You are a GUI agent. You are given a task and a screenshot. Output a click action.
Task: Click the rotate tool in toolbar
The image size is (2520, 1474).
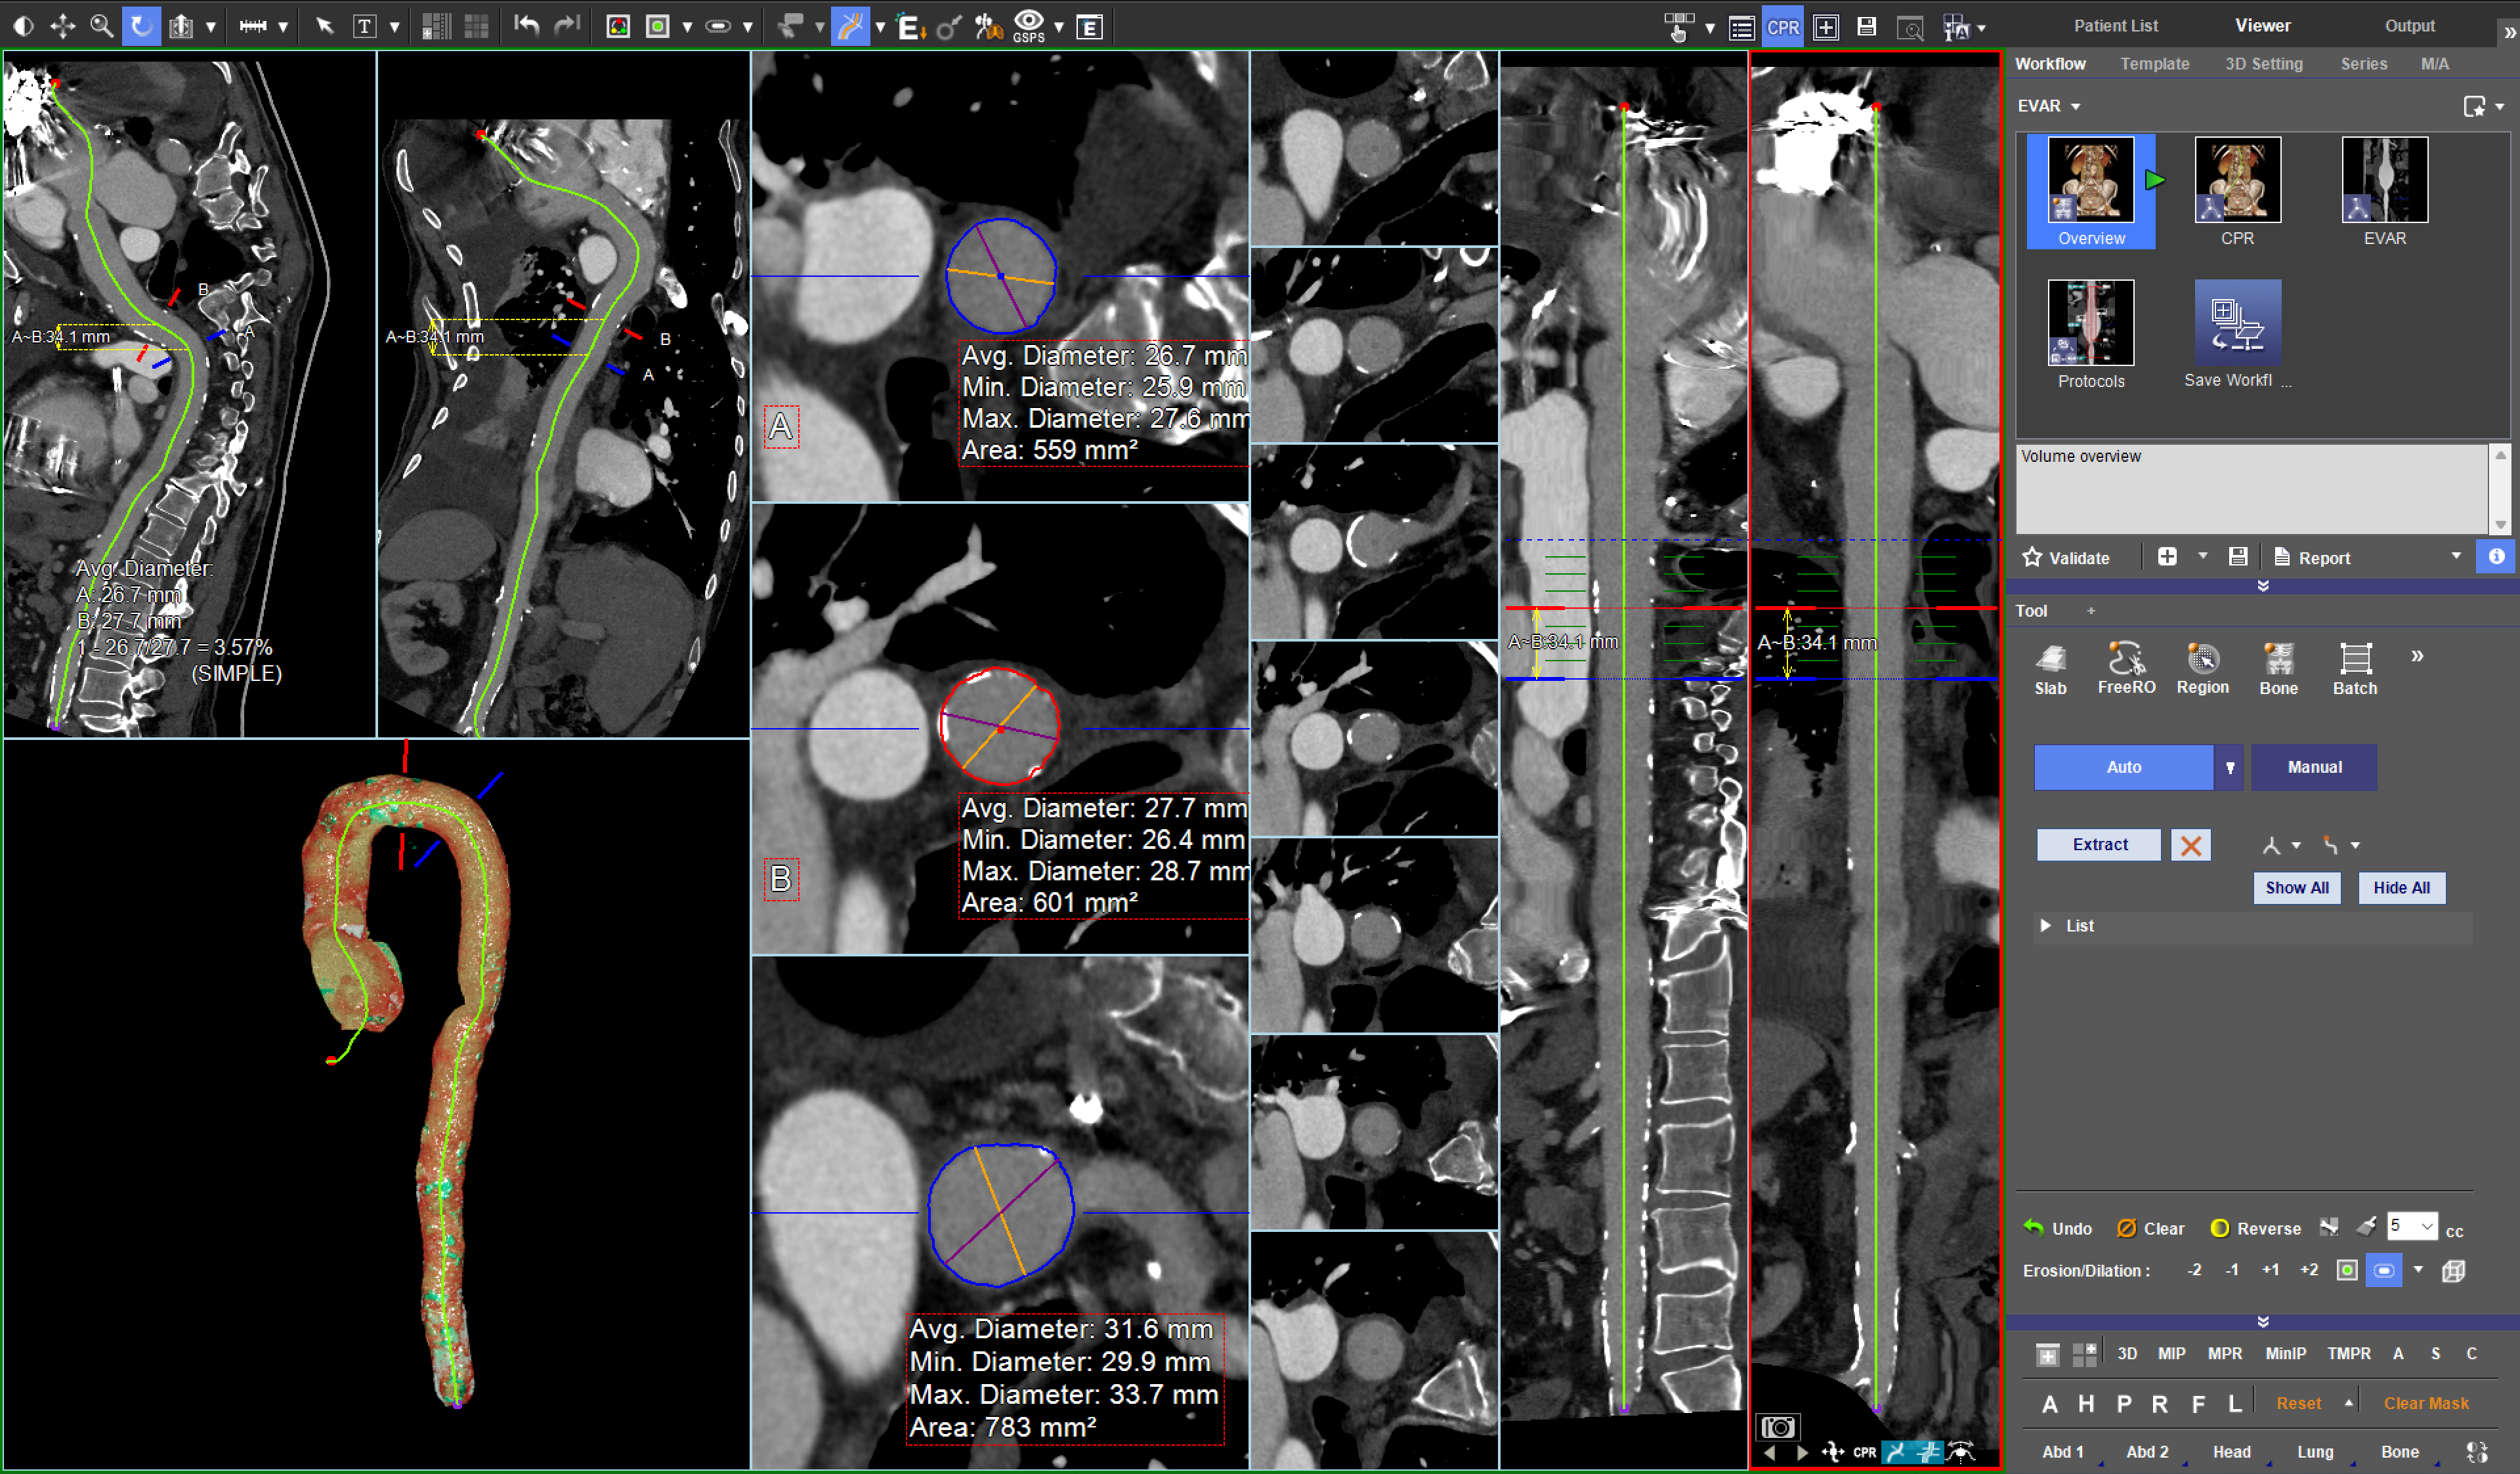141,27
